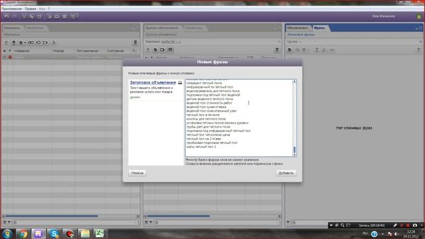
Task: Click the pencil icon in recording bar
Action: pos(395,225)
